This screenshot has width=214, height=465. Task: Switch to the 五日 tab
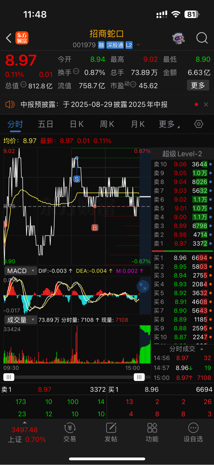[45, 124]
